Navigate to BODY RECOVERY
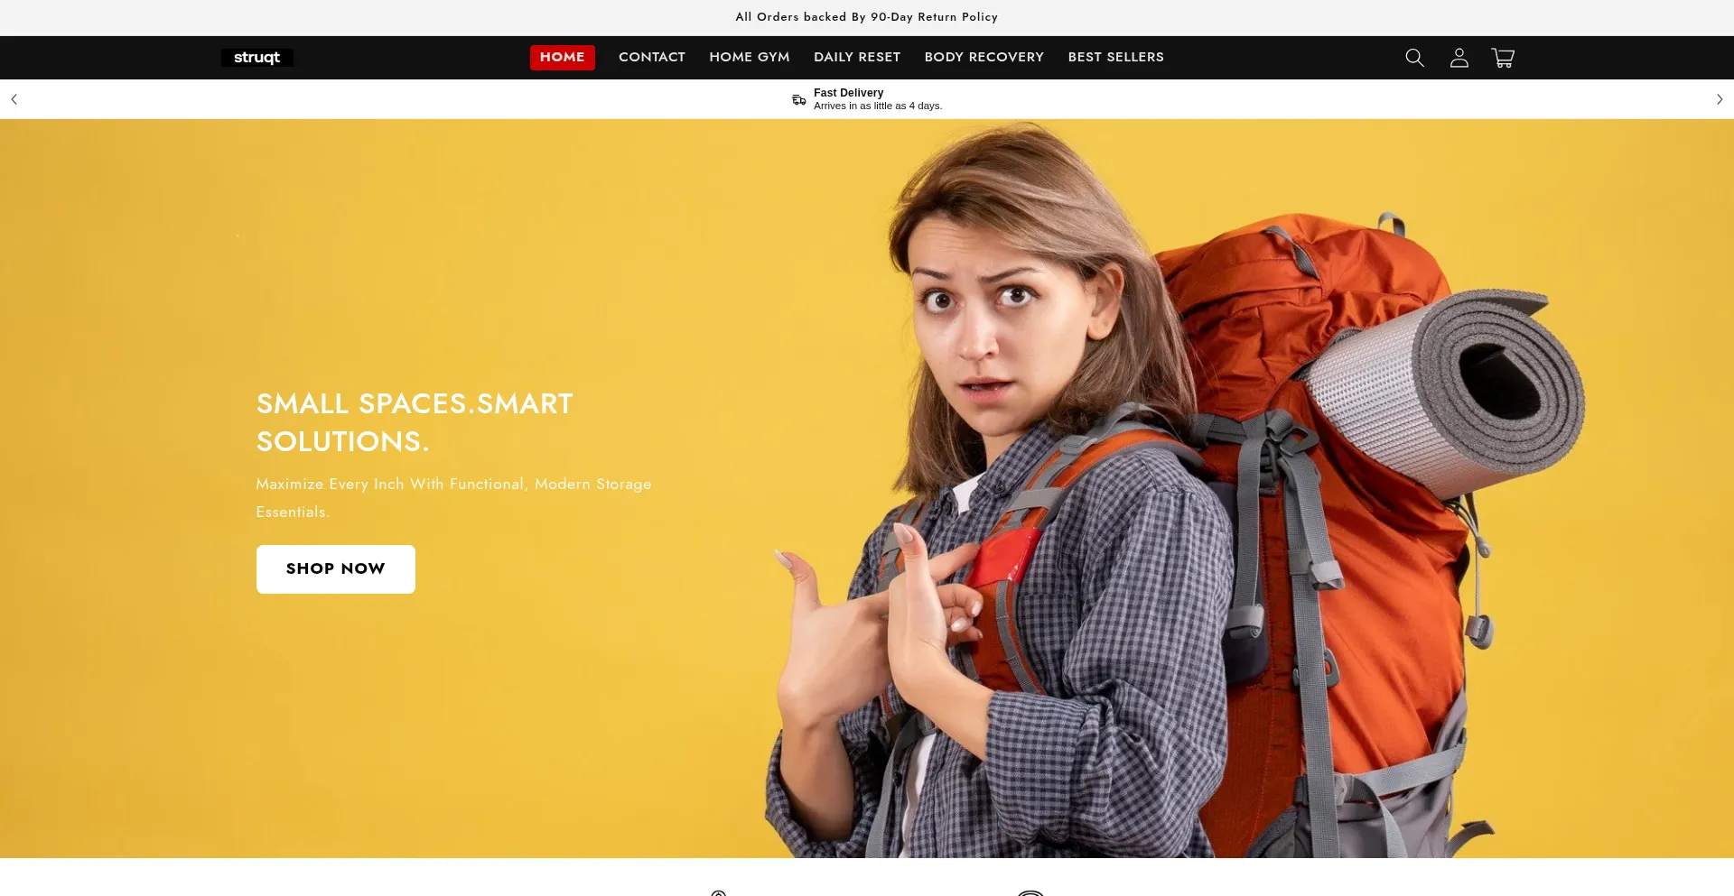The image size is (1734, 896). click(x=984, y=57)
